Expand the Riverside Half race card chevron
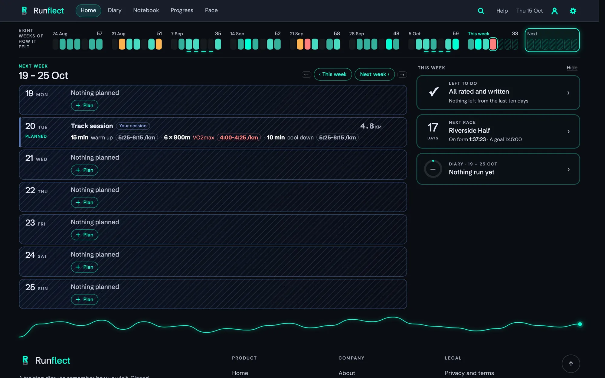The image size is (605, 378). click(x=568, y=132)
